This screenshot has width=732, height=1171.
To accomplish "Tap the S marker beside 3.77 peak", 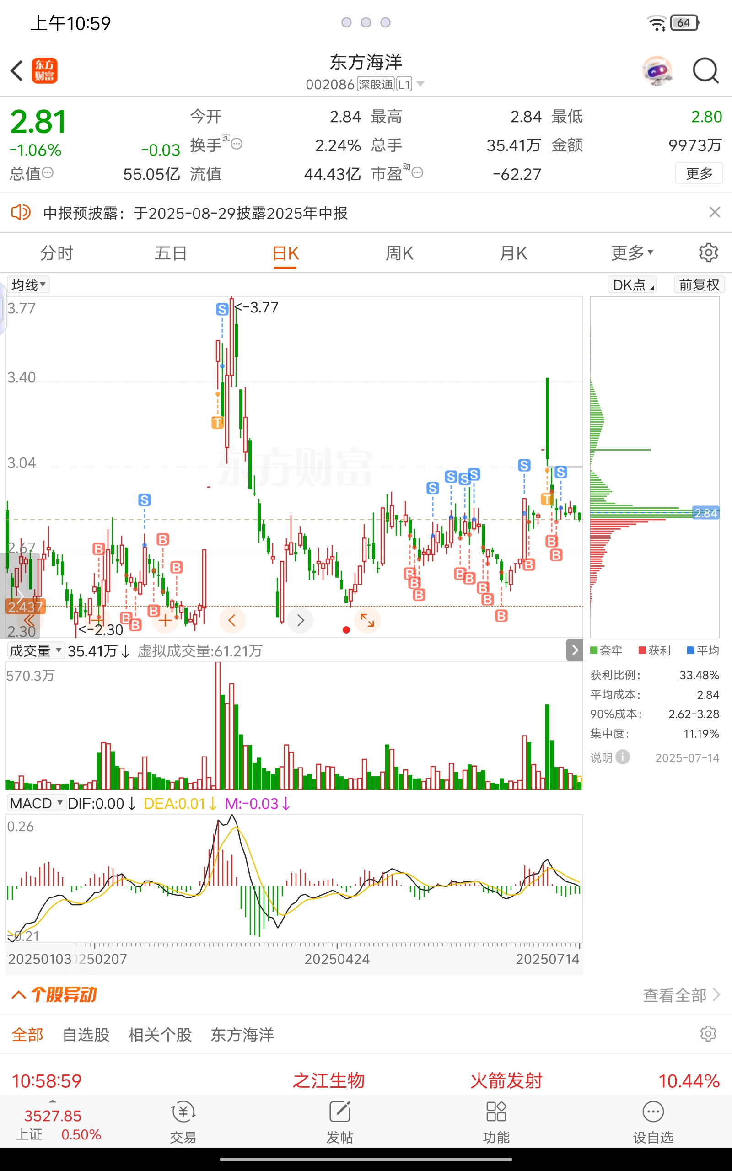I will click(222, 309).
